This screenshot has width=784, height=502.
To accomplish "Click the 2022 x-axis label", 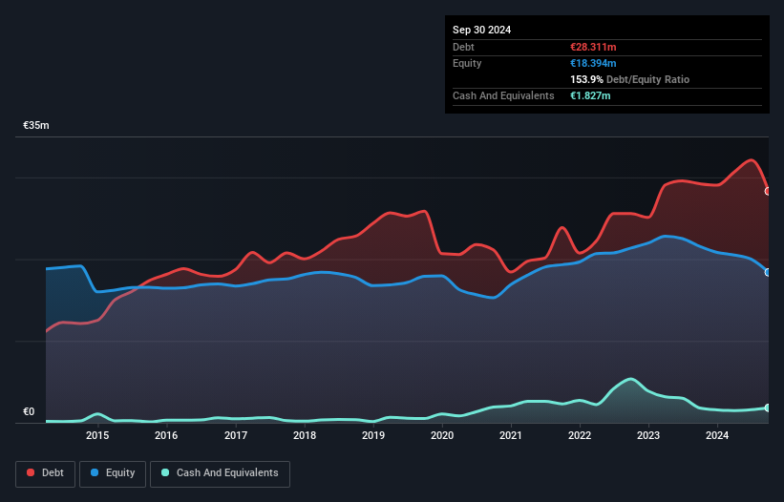I will coord(580,435).
